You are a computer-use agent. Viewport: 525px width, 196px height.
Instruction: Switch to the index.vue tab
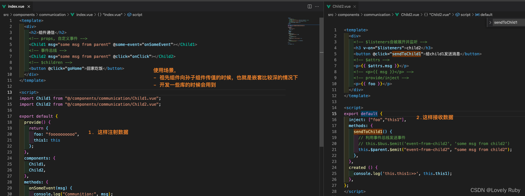pyautogui.click(x=16, y=6)
